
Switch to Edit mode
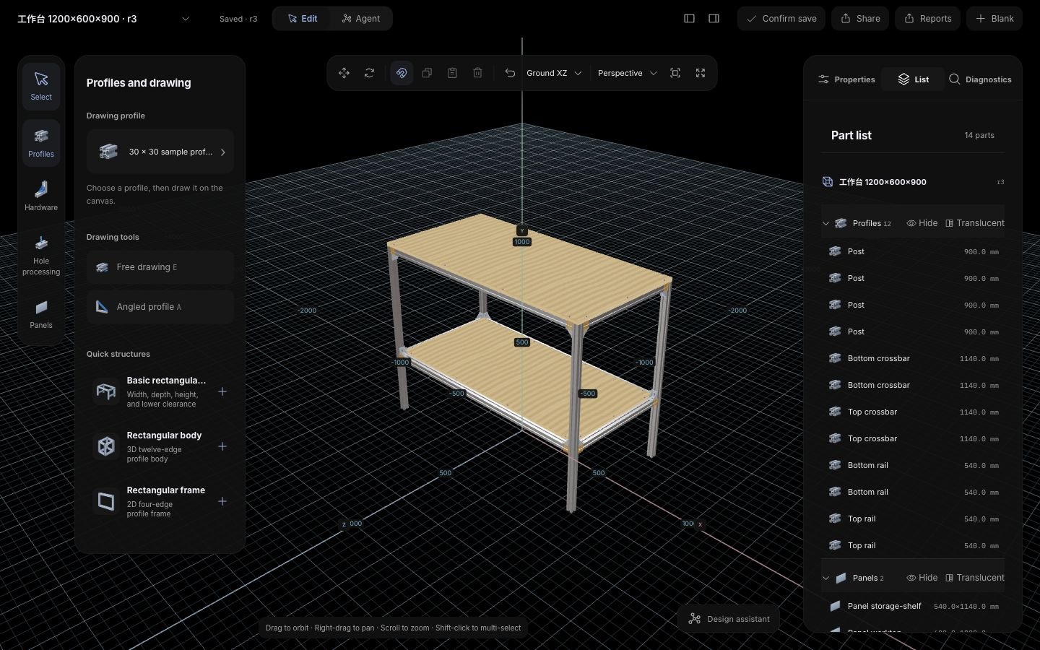click(x=303, y=19)
